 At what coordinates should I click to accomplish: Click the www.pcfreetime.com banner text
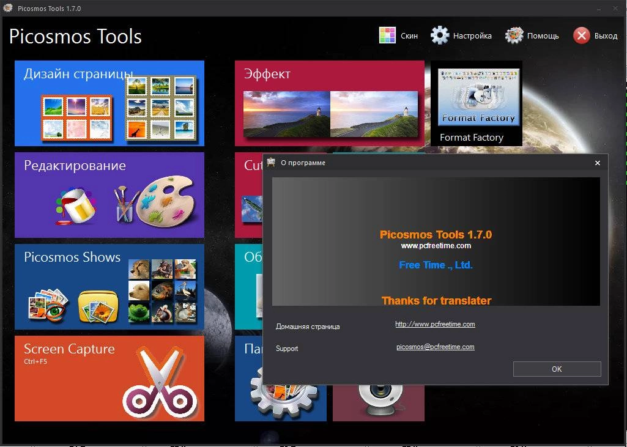point(436,246)
